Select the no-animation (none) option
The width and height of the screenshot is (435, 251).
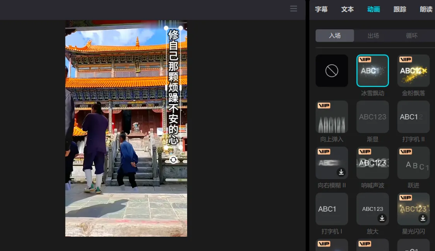pos(331,71)
